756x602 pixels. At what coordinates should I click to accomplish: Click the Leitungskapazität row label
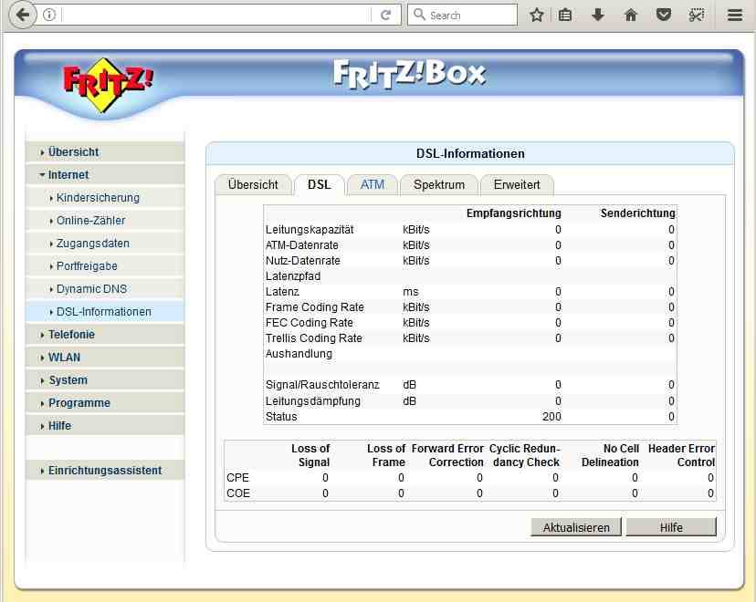pyautogui.click(x=310, y=230)
